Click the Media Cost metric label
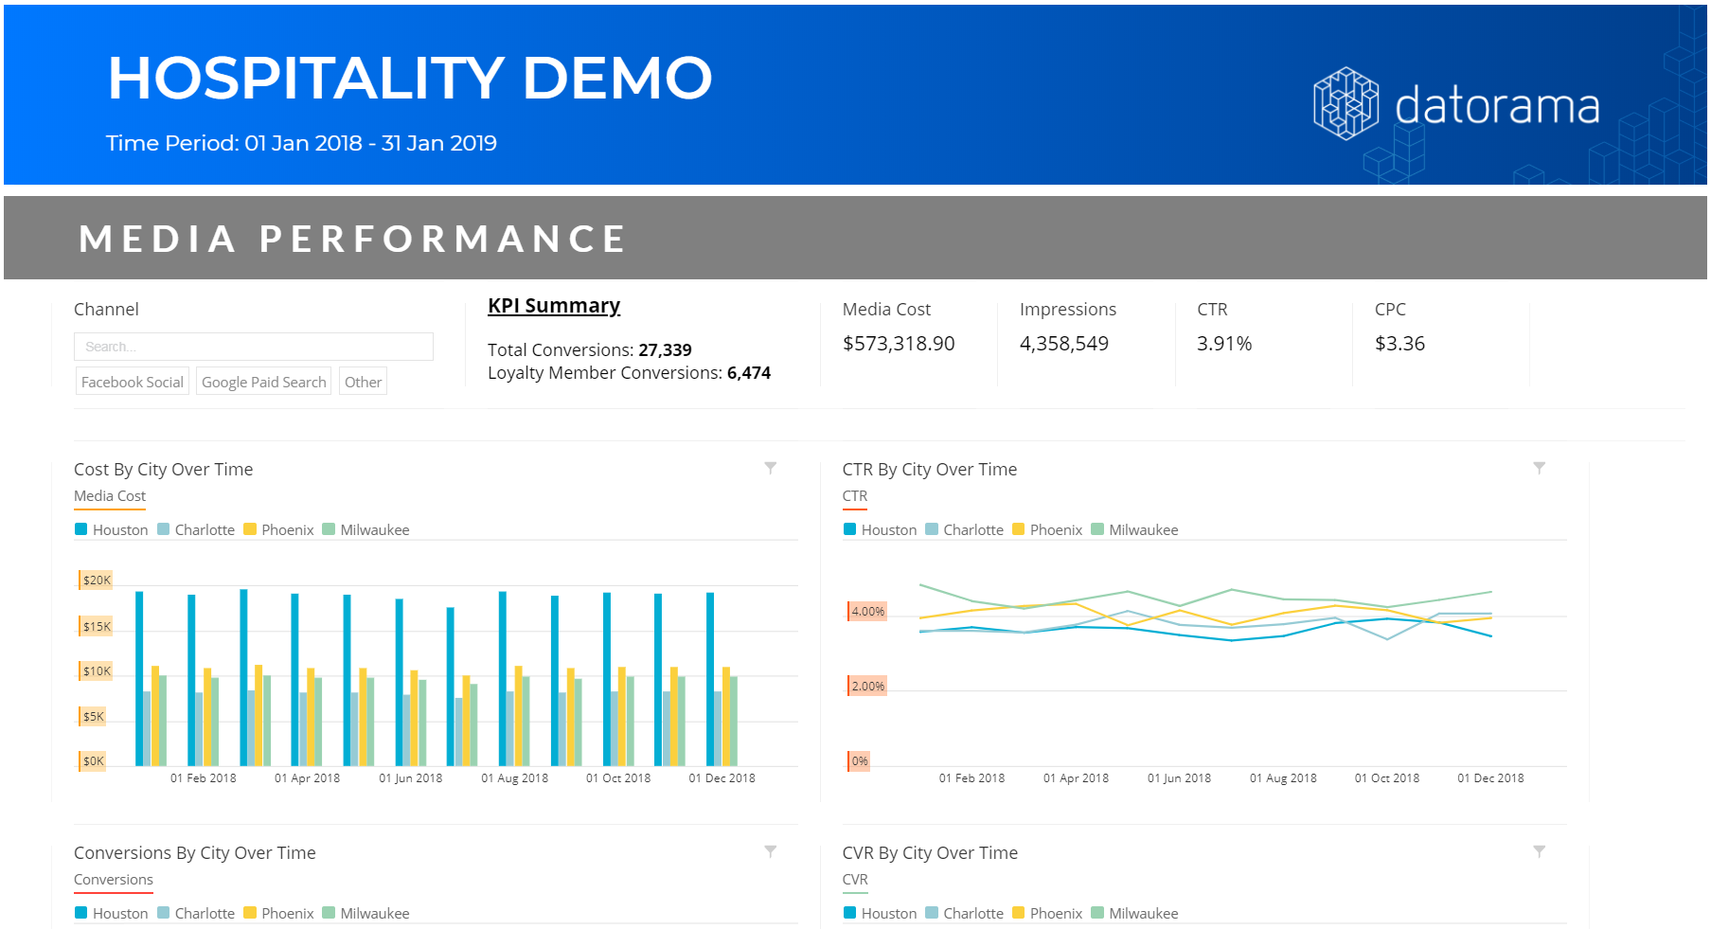The image size is (1711, 929). 109,495
